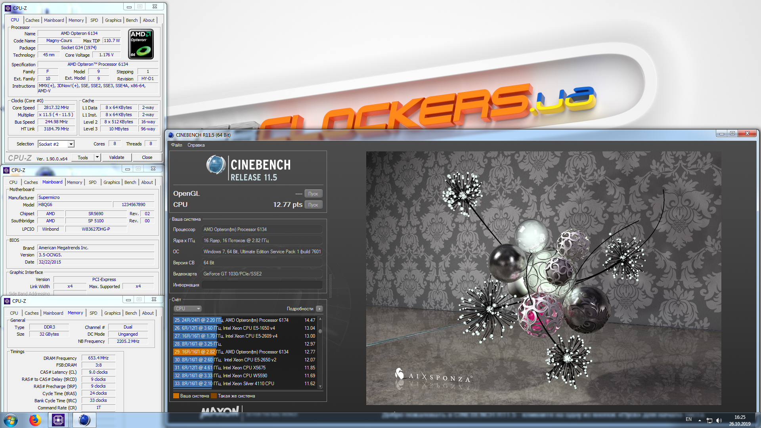The height and width of the screenshot is (428, 761).
Task: Click the brown Такая же система legend swatch
Action: coord(214,396)
